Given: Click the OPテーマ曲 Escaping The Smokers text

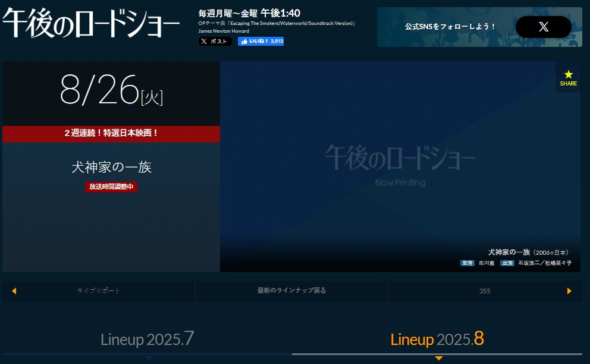Looking at the screenshot, I should click(277, 23).
